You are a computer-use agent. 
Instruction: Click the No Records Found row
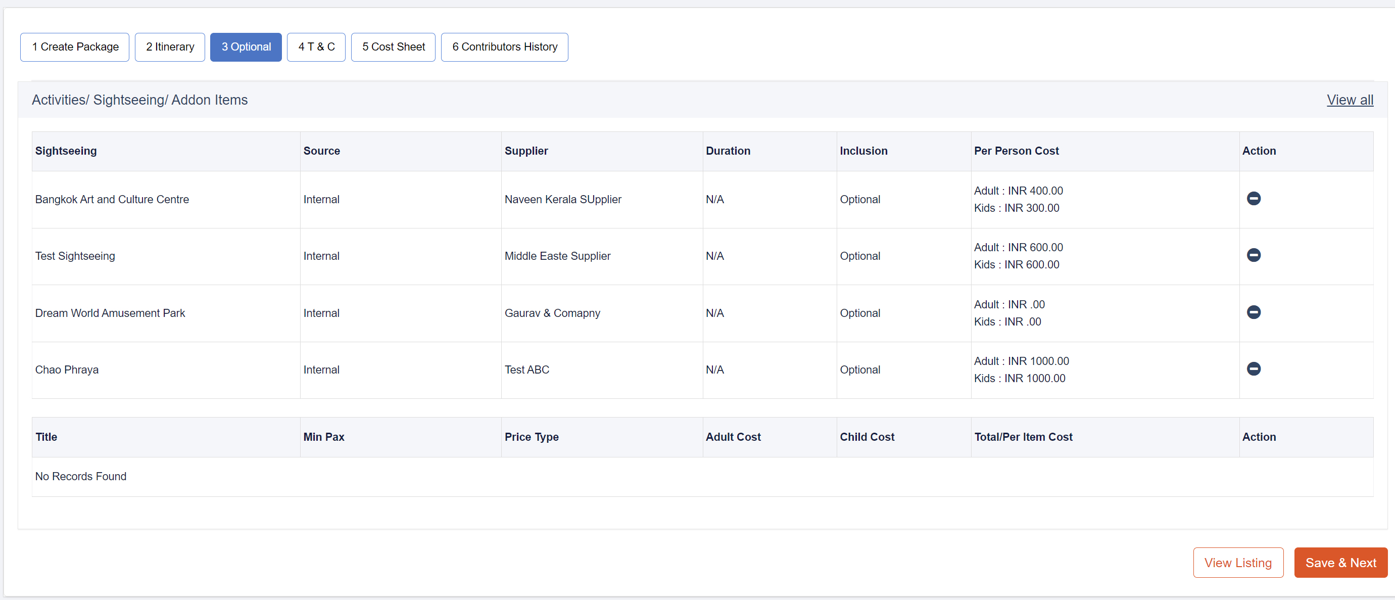click(x=81, y=477)
